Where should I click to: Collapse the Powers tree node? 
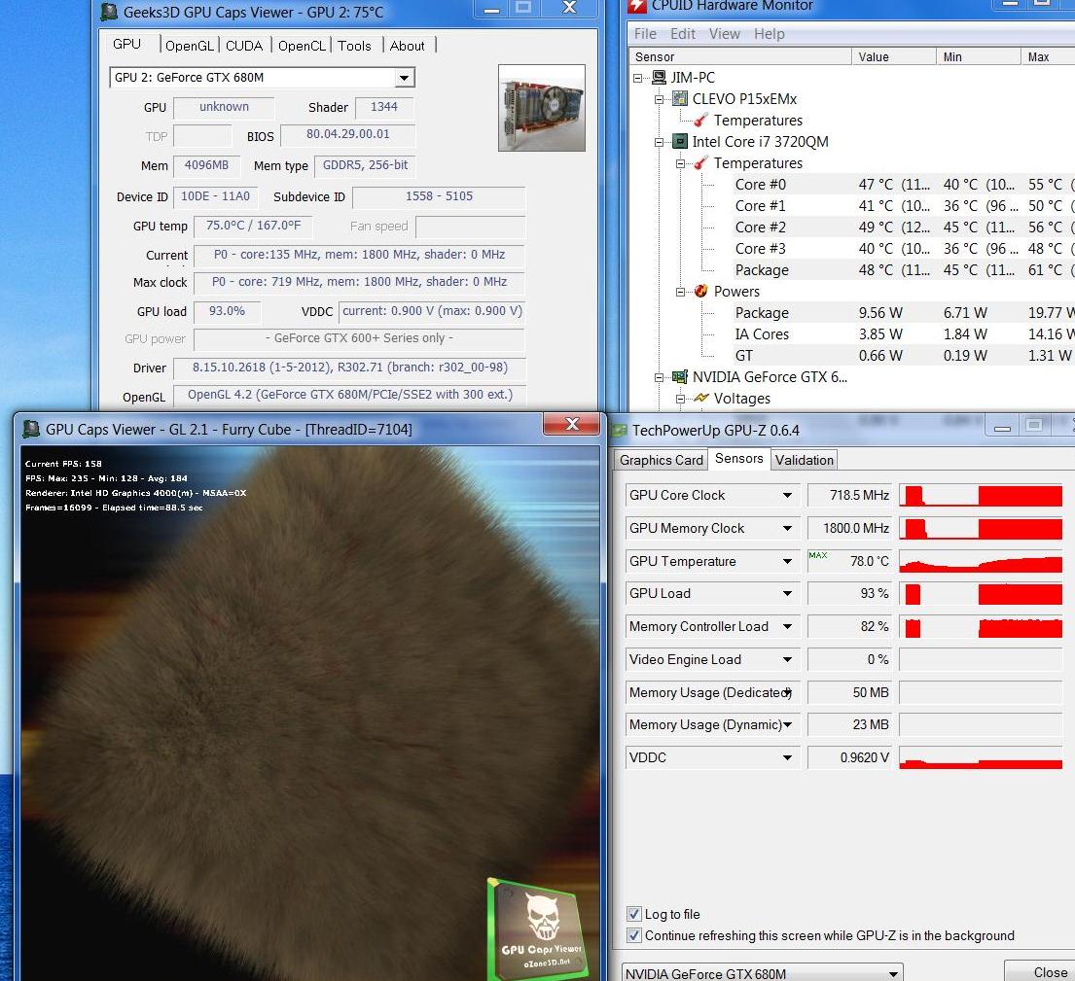[x=680, y=292]
